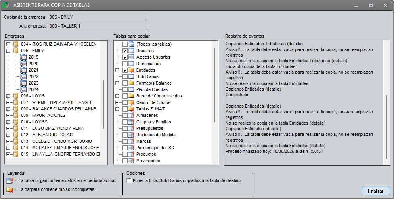Check the Unidades de Medida checkbox

click(125, 135)
